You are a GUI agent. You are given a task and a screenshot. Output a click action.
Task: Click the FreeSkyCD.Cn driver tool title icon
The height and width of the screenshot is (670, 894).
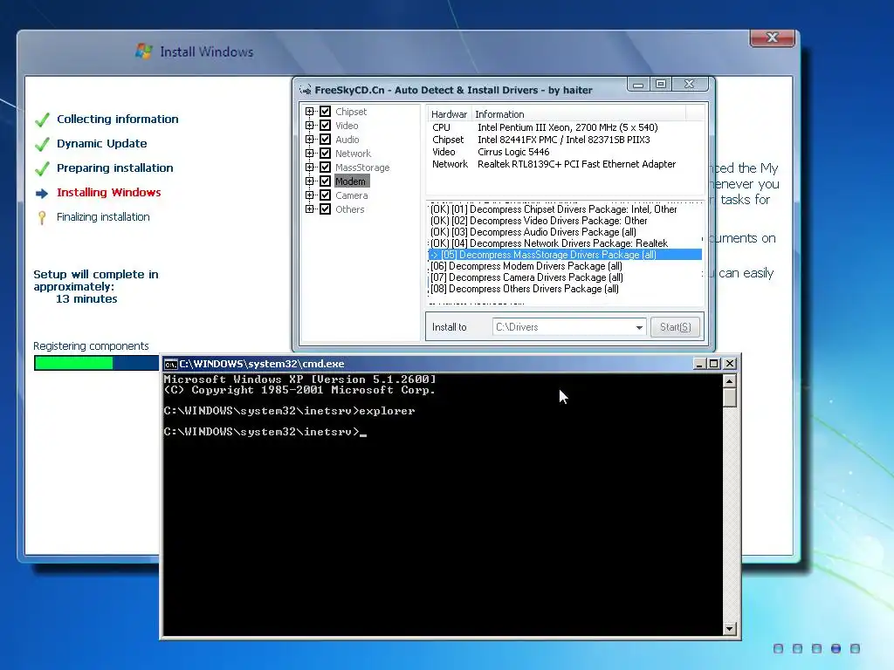click(x=306, y=90)
